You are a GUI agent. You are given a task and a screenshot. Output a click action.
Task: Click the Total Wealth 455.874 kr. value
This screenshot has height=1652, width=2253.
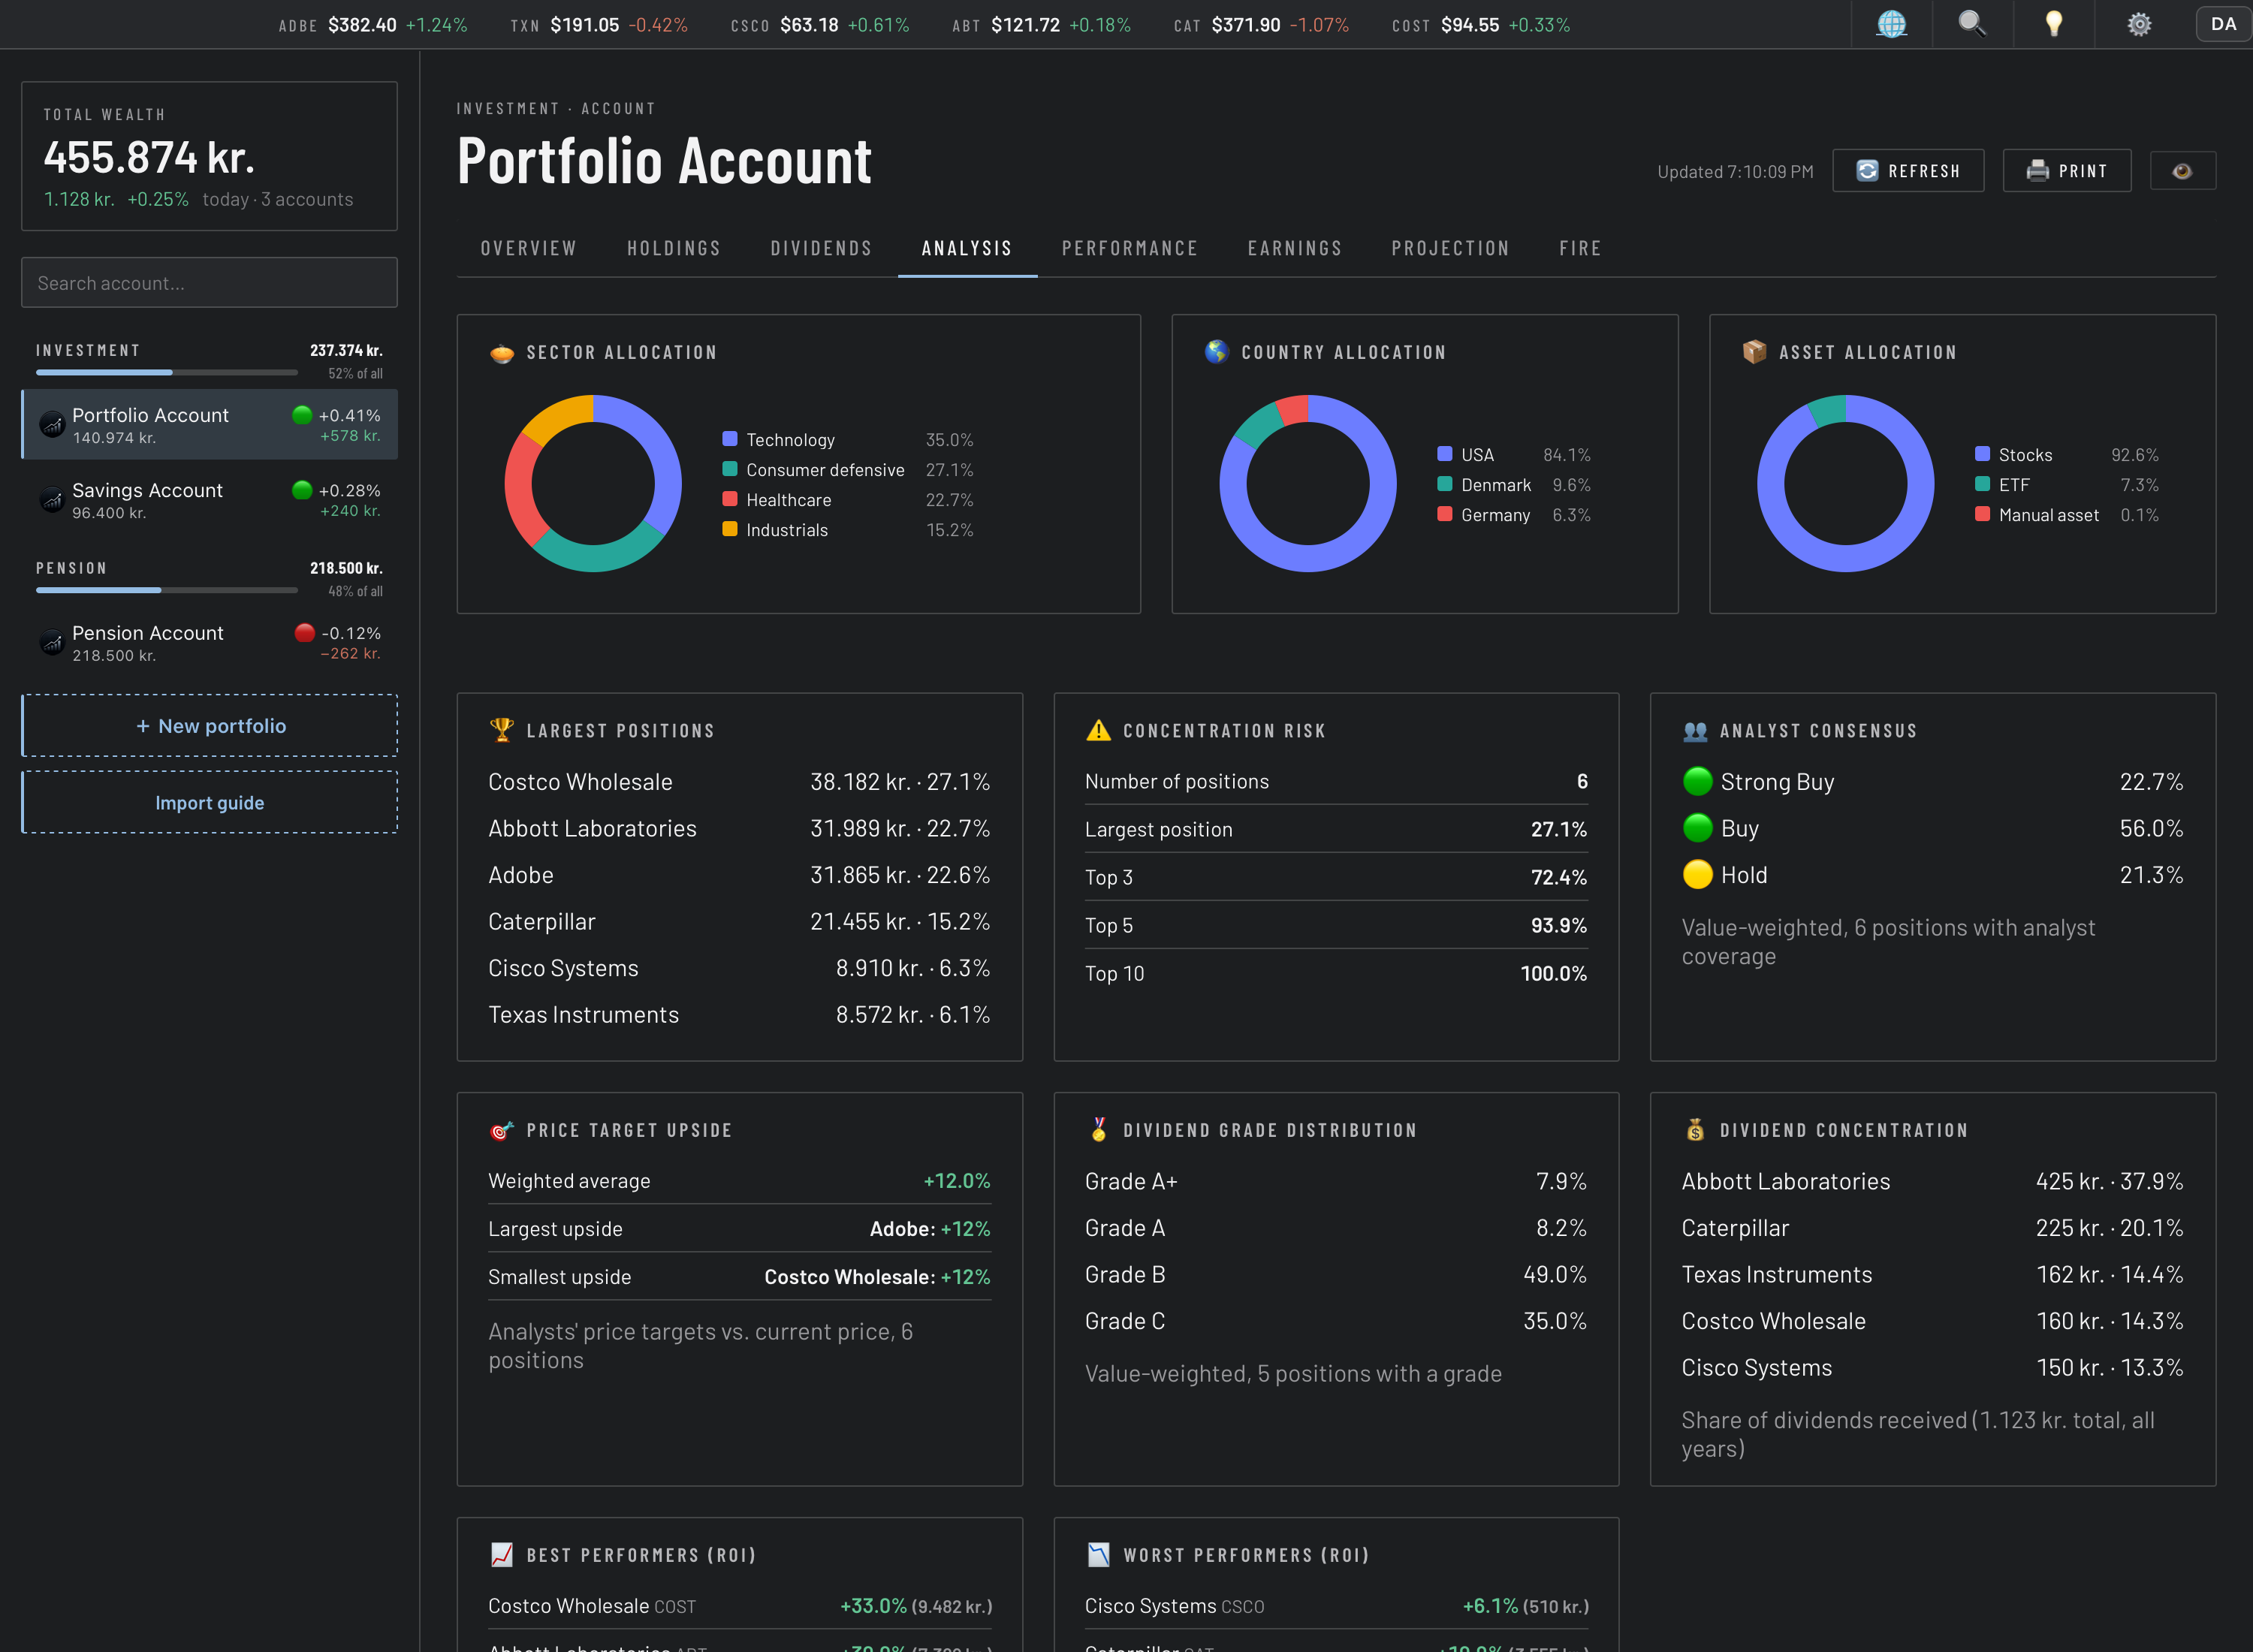149,157
